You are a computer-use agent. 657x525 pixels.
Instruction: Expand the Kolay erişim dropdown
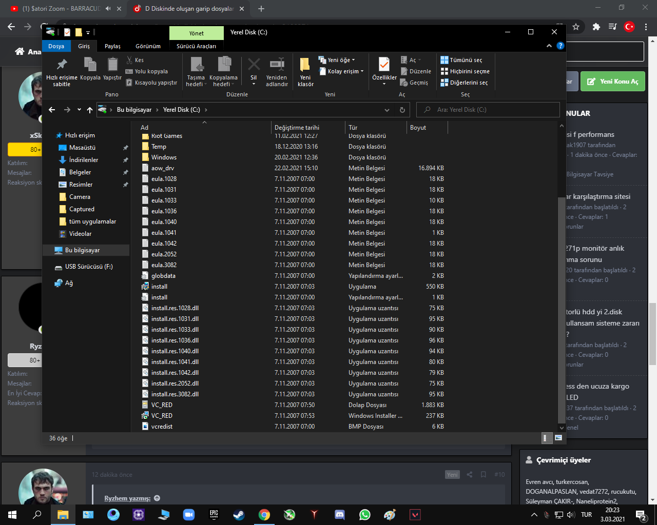click(x=341, y=71)
